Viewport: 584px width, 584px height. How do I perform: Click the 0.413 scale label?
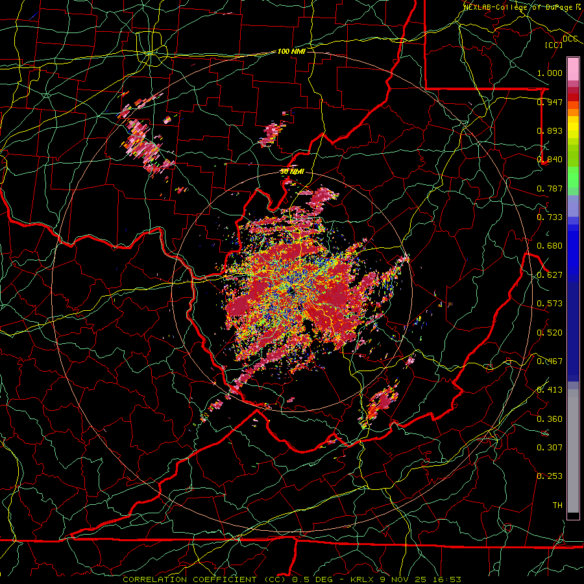[550, 389]
